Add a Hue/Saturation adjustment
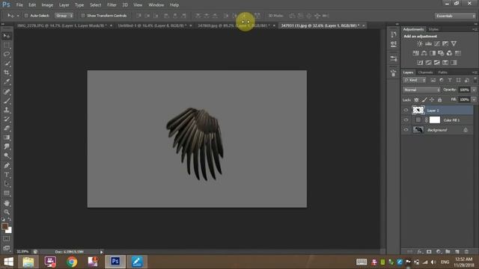 (416, 53)
